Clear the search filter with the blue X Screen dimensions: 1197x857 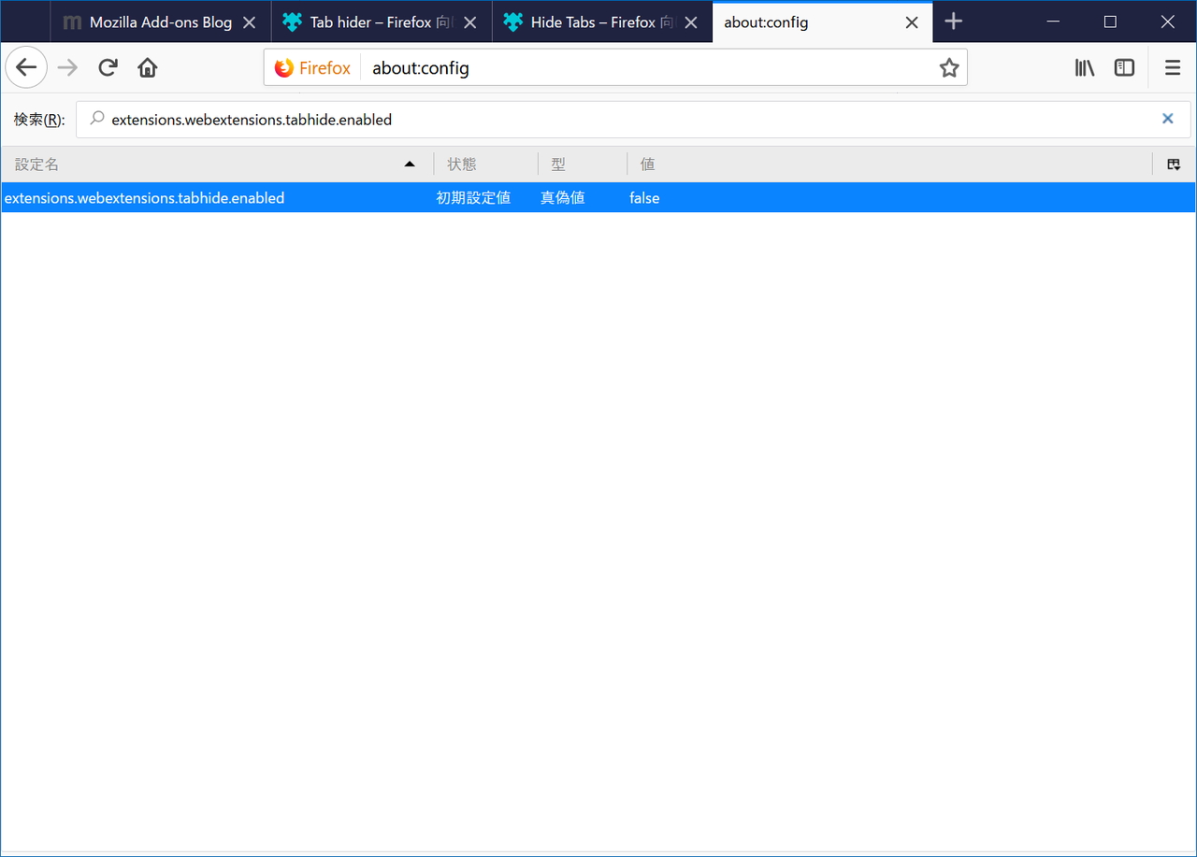point(1167,119)
